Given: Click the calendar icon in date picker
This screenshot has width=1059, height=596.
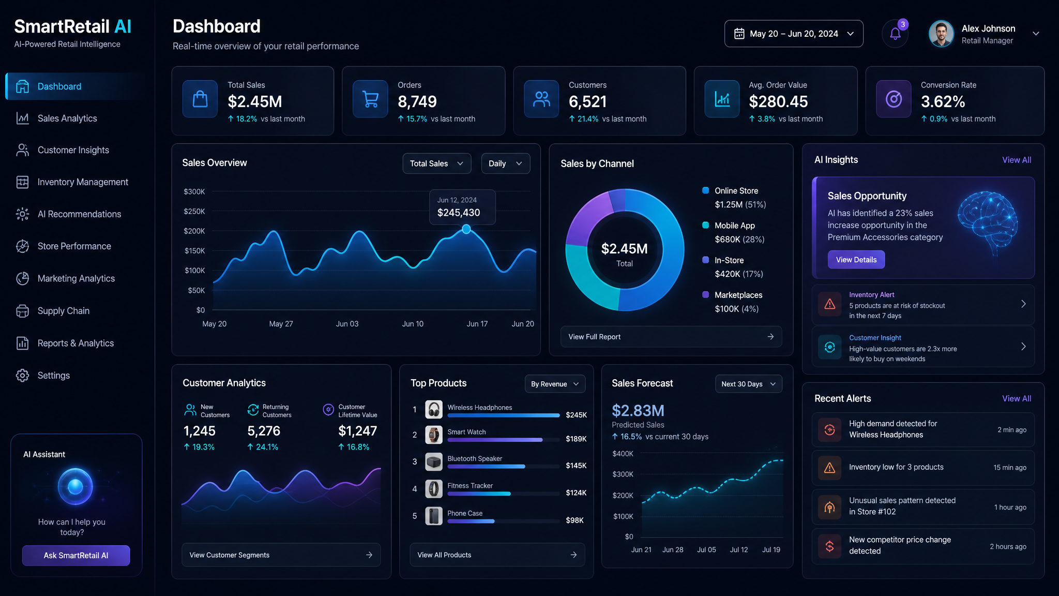Looking at the screenshot, I should pyautogui.click(x=739, y=34).
